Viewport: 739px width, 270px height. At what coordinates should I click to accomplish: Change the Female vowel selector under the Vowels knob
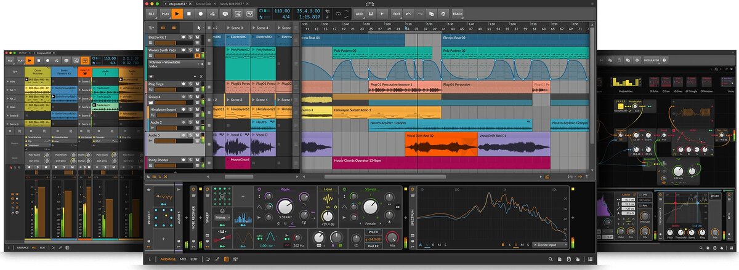(x=370, y=223)
